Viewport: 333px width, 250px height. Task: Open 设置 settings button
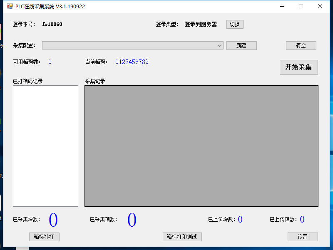303,237
